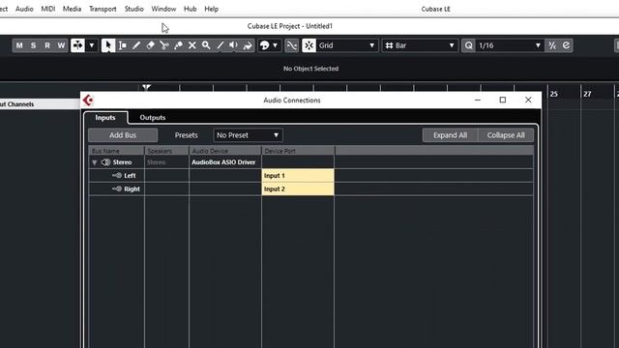619x348 pixels.
Task: Open the 1/16 quantize preset dropdown
Action: [510, 45]
